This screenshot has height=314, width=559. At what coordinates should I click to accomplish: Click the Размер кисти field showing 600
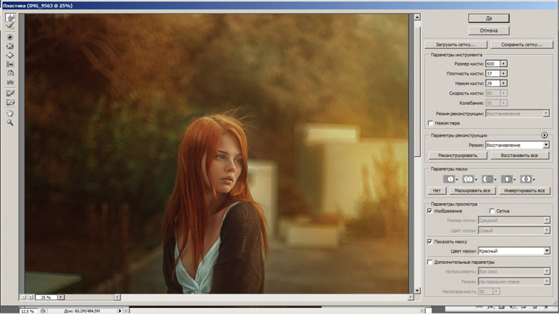pos(493,63)
